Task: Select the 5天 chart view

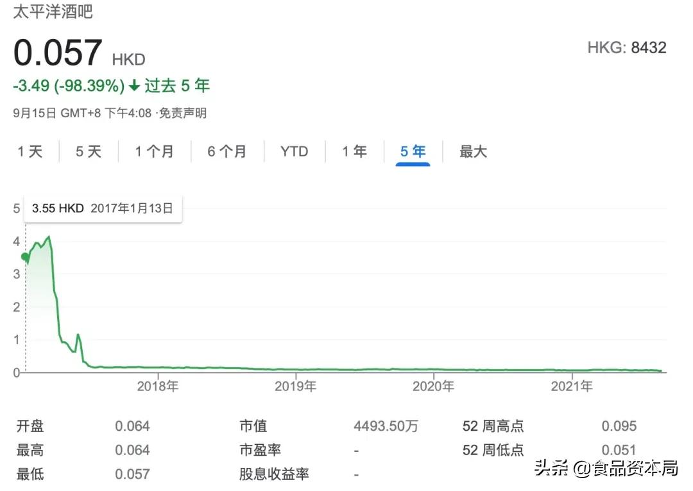Action: [x=87, y=151]
